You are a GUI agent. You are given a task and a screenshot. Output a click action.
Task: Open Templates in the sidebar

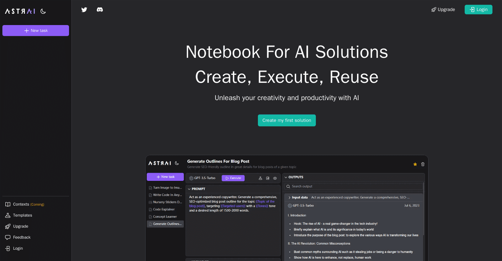(x=22, y=215)
